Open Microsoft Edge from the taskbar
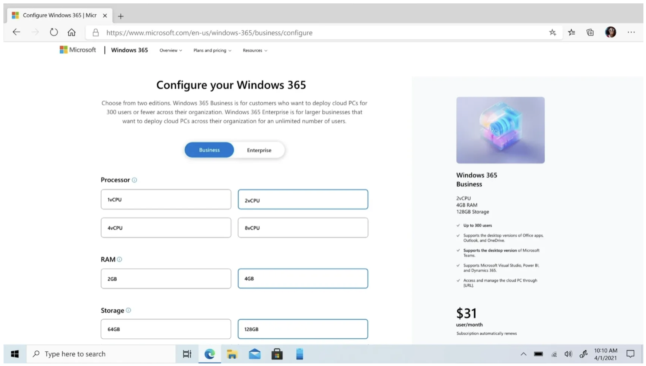 coord(210,354)
